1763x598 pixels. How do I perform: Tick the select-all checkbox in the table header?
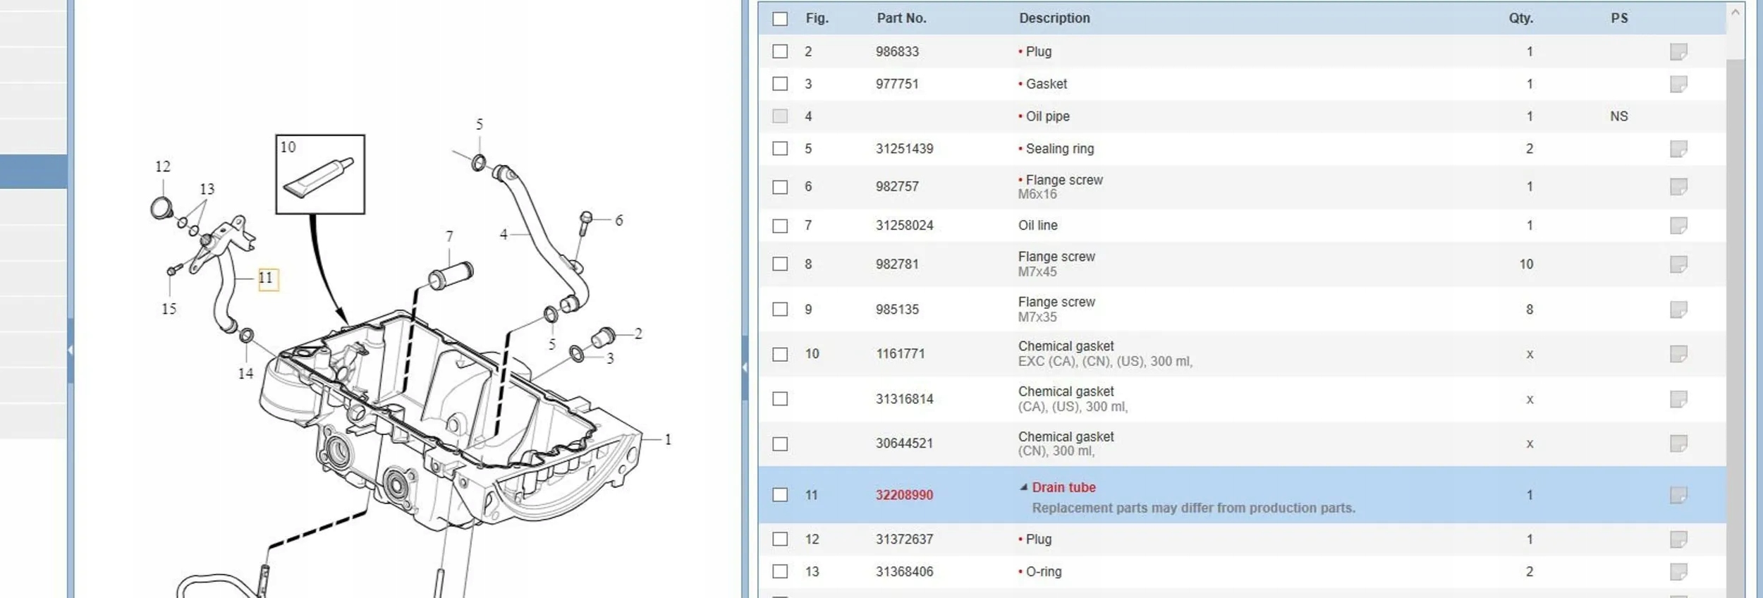(780, 19)
